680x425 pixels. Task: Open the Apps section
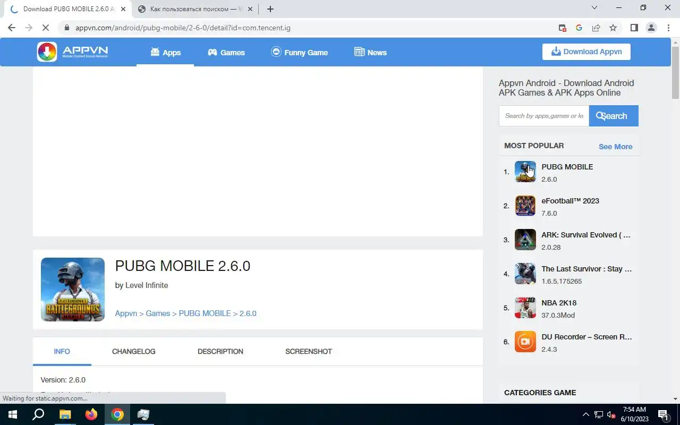pos(165,52)
